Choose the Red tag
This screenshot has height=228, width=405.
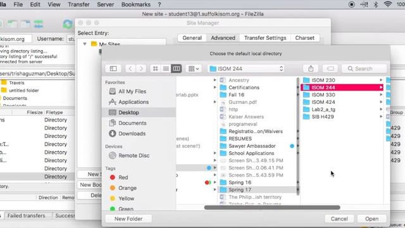[x=123, y=177]
